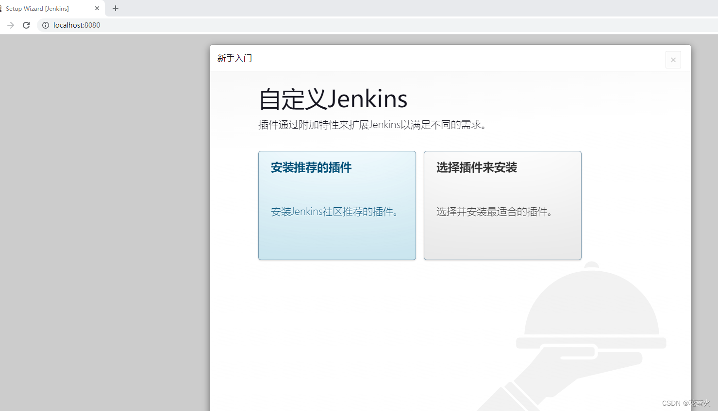This screenshot has height=411, width=718.
Task: Click the reload page icon
Action: [26, 25]
